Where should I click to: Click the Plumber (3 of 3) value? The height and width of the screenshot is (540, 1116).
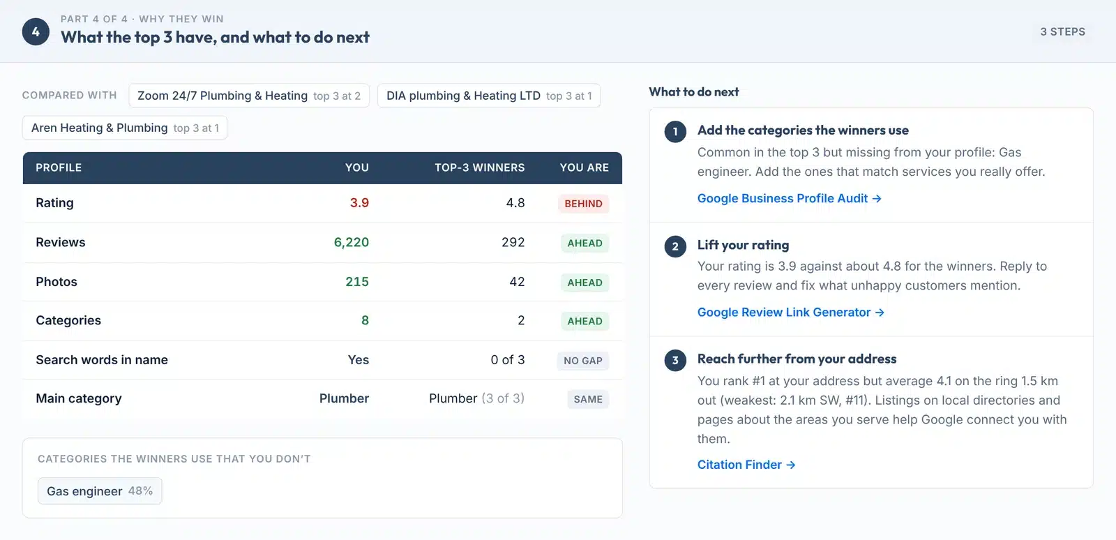tap(477, 398)
